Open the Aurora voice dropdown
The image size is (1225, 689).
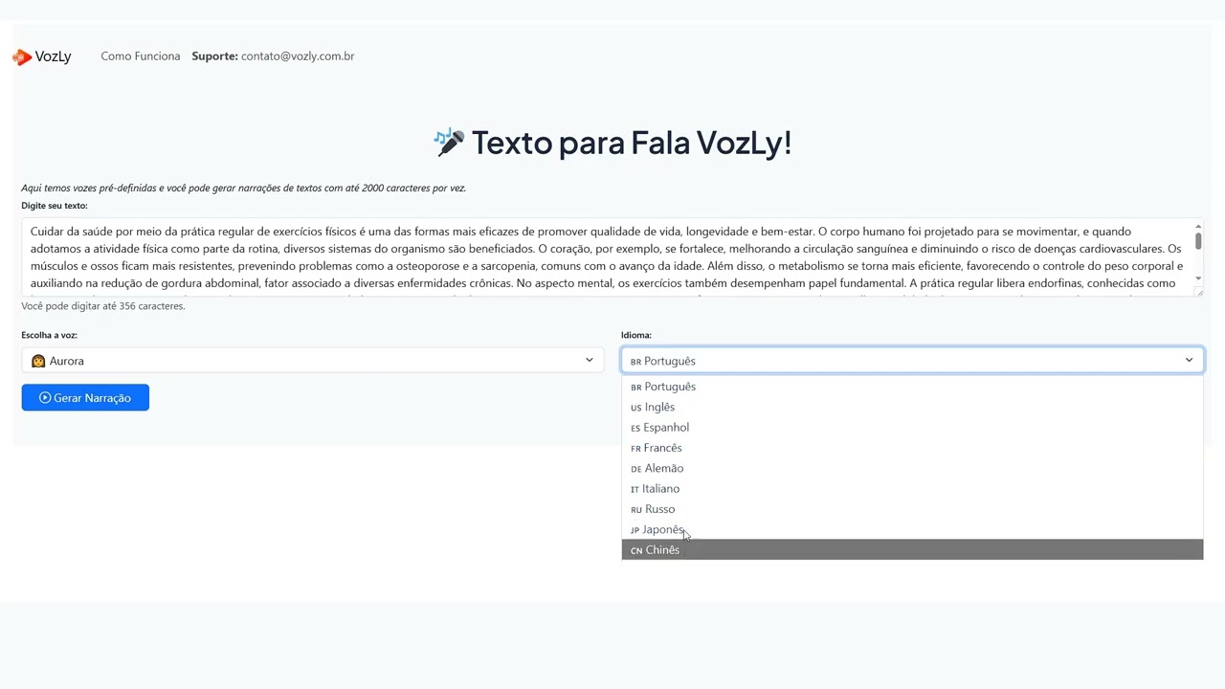tap(313, 361)
